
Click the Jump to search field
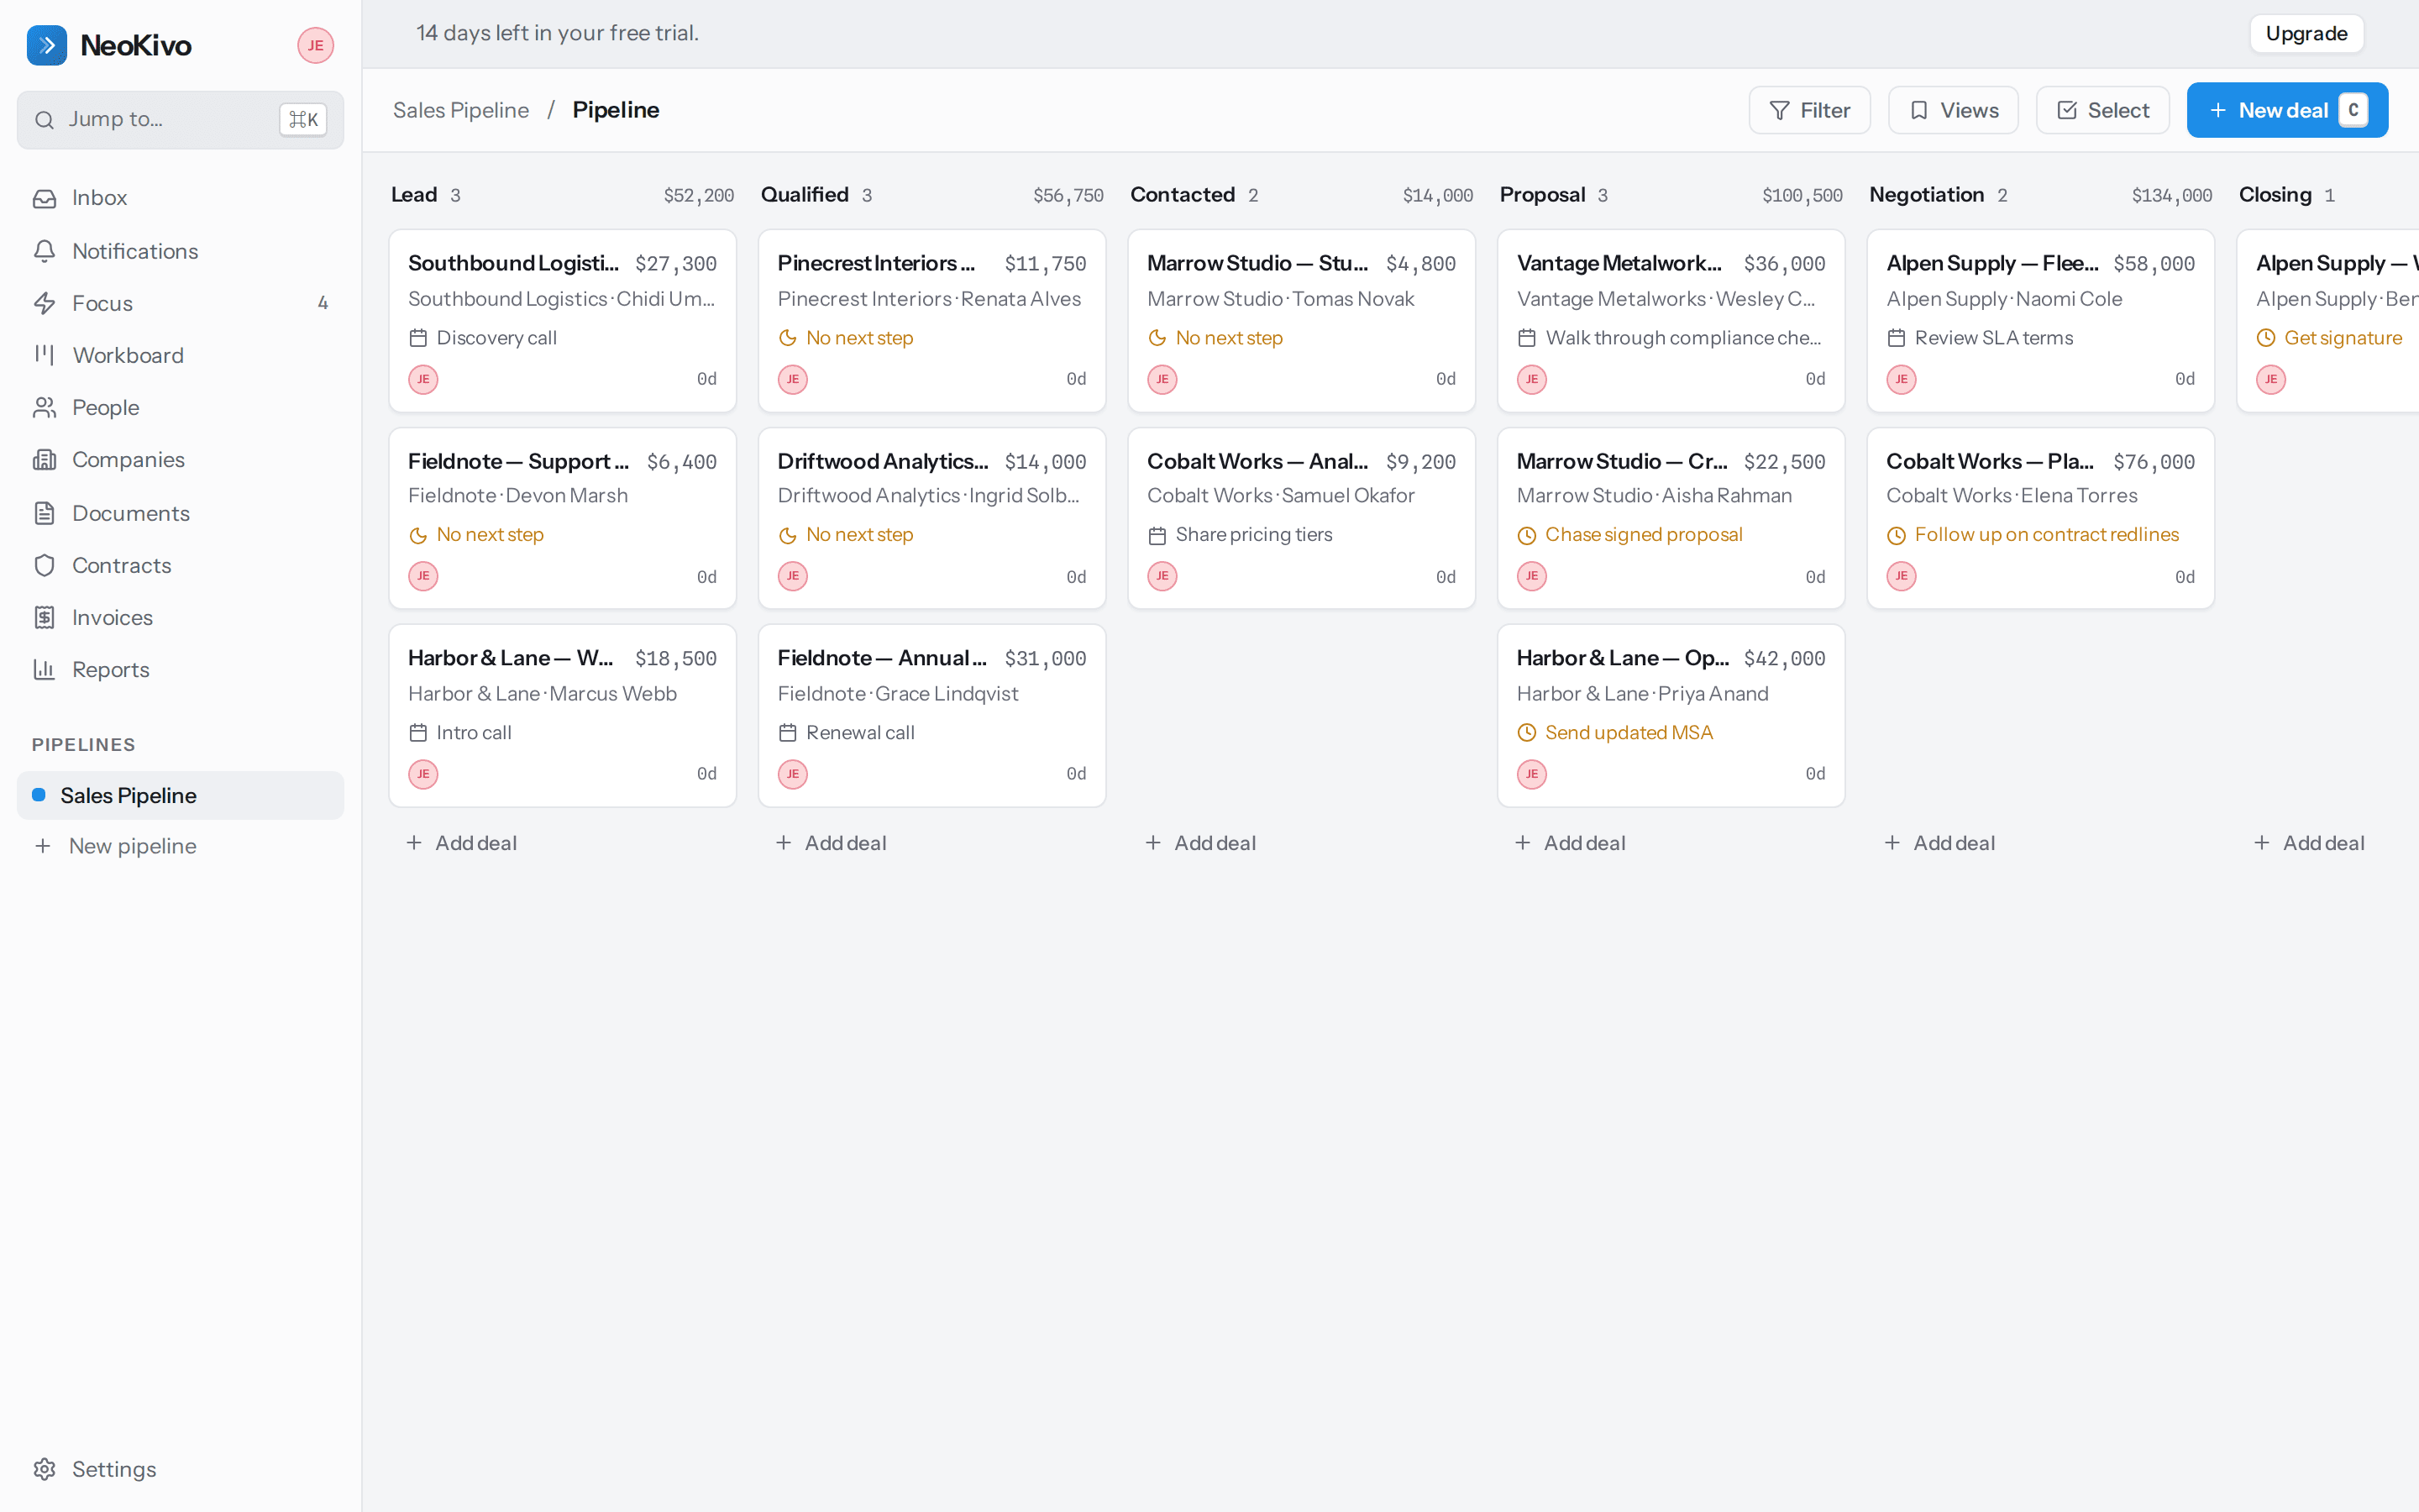180,120
